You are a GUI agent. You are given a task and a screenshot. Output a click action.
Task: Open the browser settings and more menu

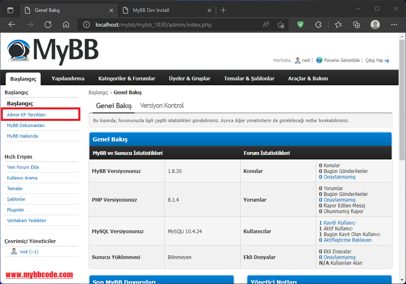394,25
